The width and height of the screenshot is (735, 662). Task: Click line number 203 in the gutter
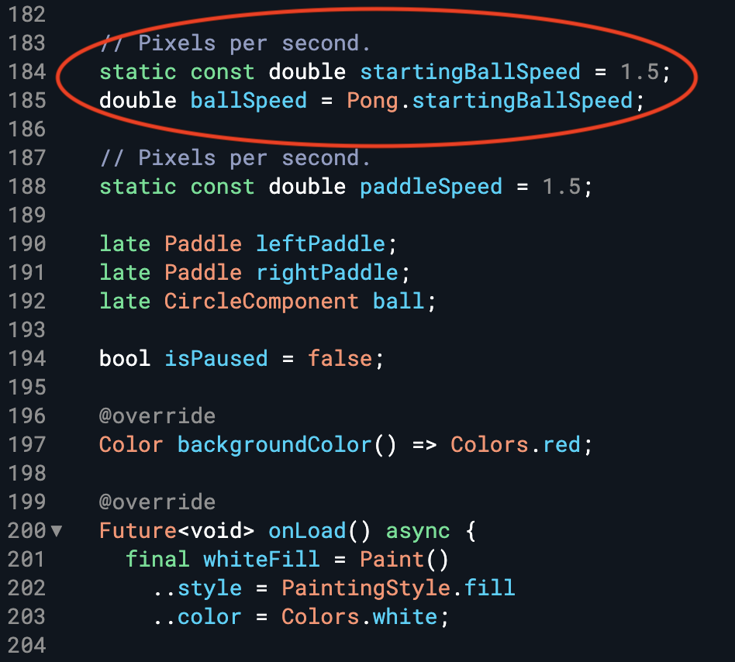(26, 617)
